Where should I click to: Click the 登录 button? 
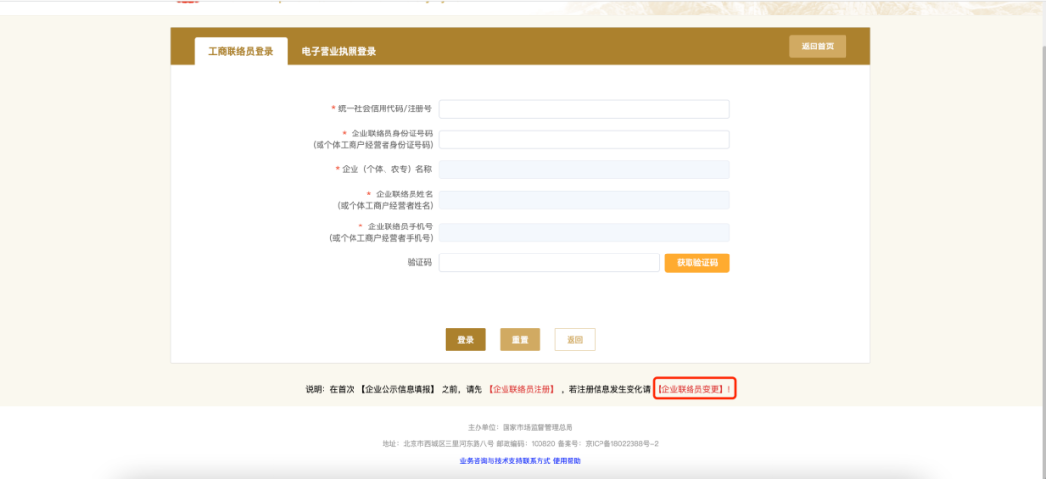point(466,340)
